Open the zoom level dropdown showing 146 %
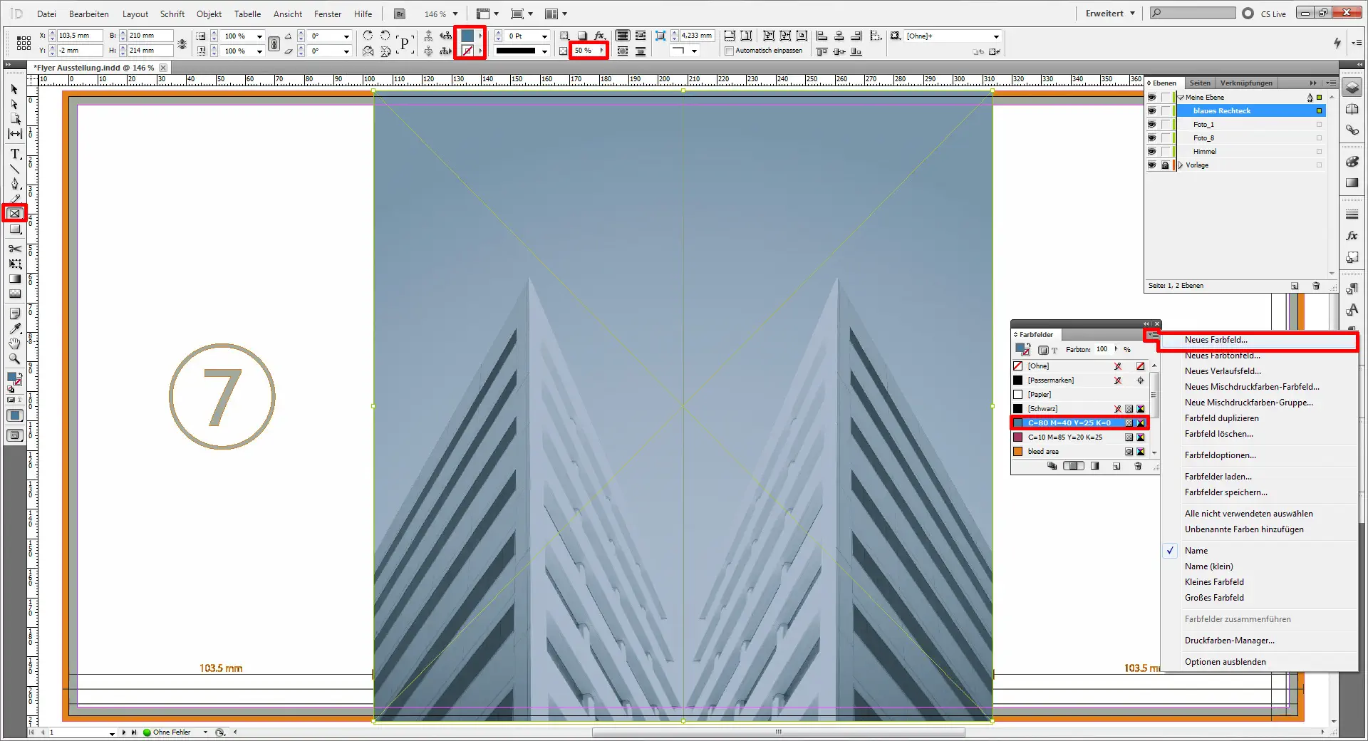 coord(455,14)
